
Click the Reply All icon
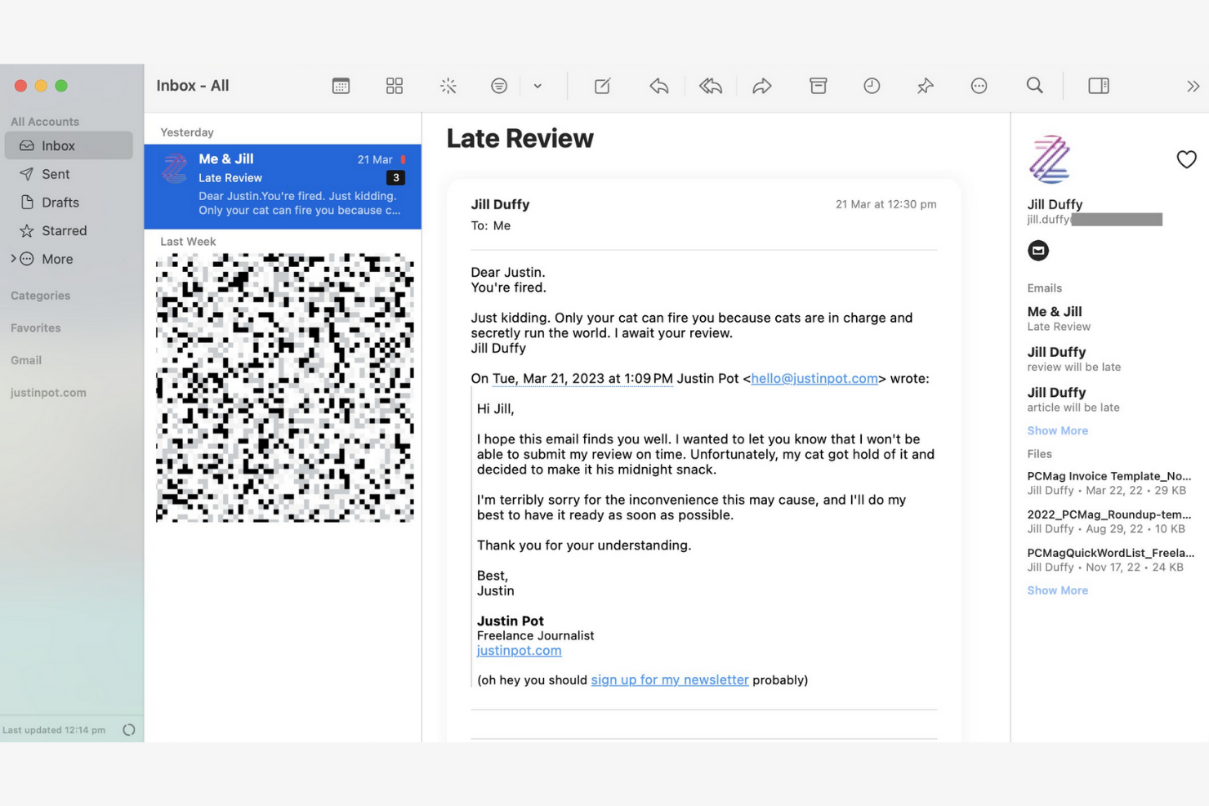click(x=710, y=85)
